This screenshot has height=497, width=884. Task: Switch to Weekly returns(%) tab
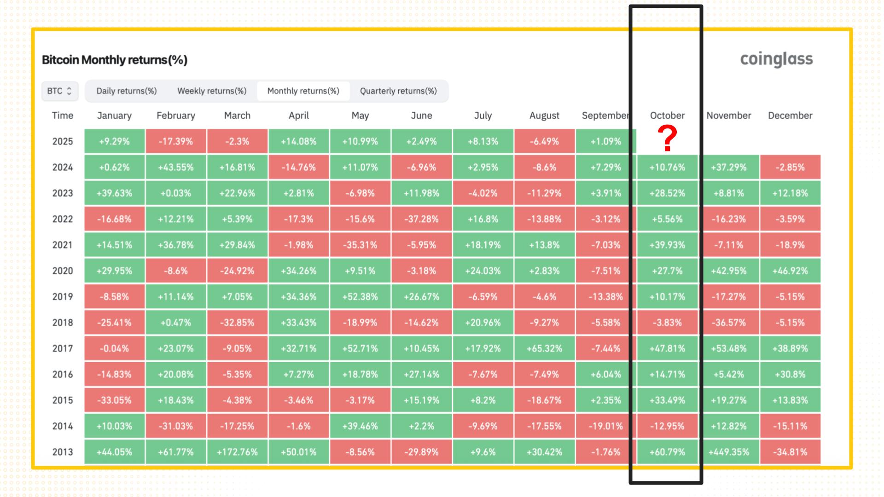pos(212,91)
